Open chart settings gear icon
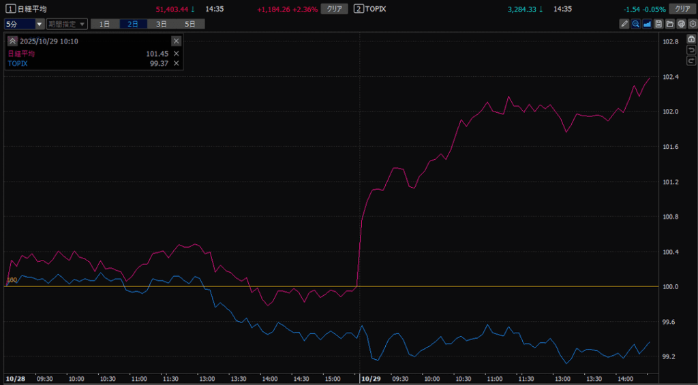Image resolution: width=698 pixels, height=385 pixels. point(692,24)
